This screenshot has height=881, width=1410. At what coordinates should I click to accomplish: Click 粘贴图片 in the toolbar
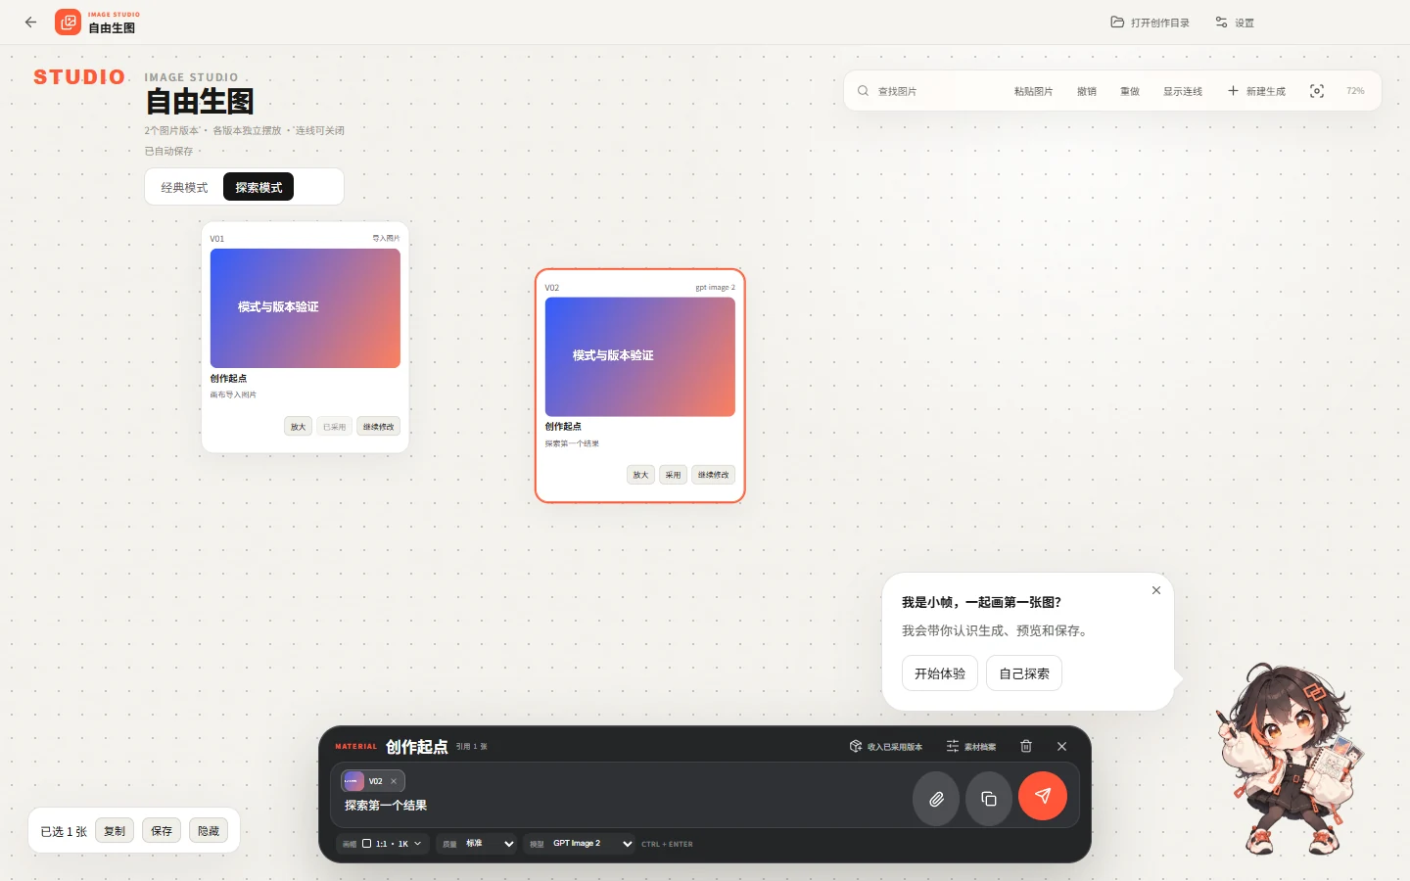click(x=1033, y=91)
